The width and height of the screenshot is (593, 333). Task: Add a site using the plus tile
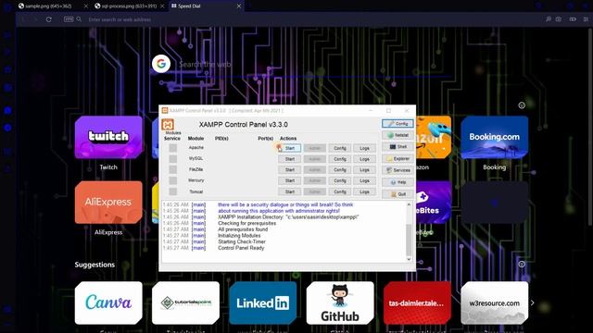[494, 203]
